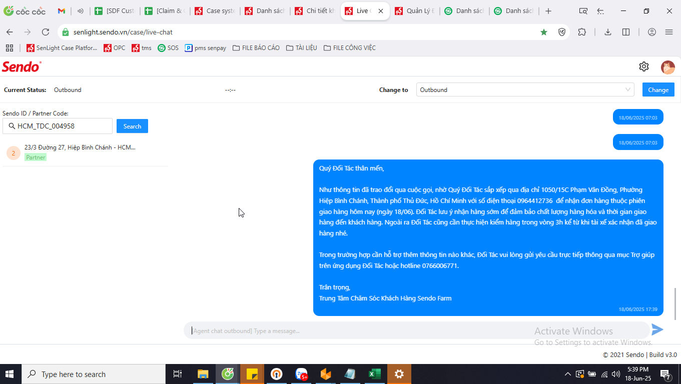Screen dimensions: 681x384
Task: Switch to the Chi tiết browser tab
Action: [x=315, y=11]
